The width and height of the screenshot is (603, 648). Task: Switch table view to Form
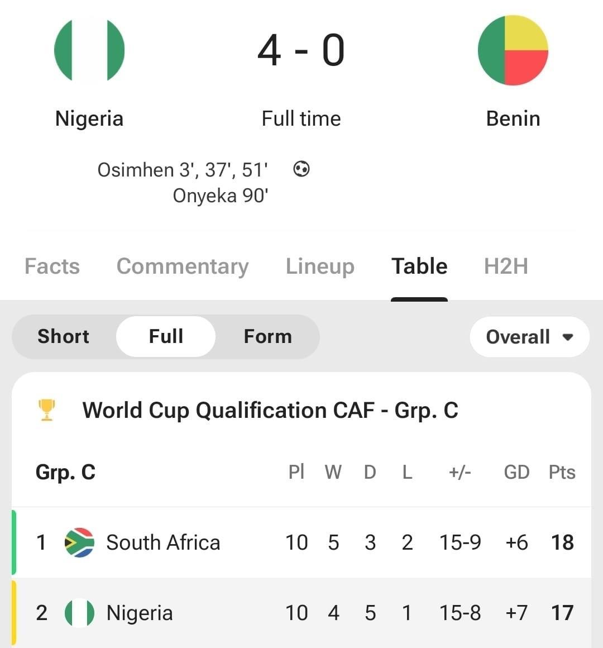267,336
